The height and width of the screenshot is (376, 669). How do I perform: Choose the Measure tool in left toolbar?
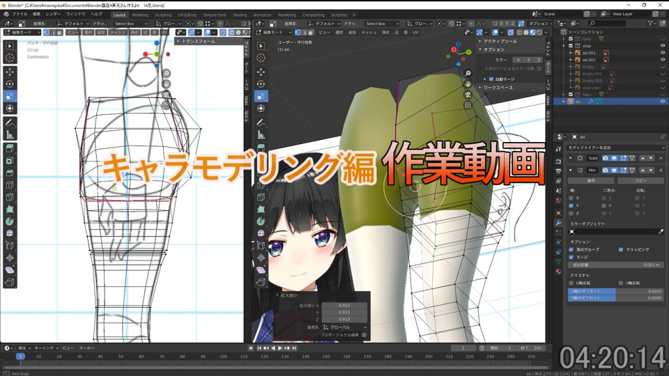click(x=10, y=135)
